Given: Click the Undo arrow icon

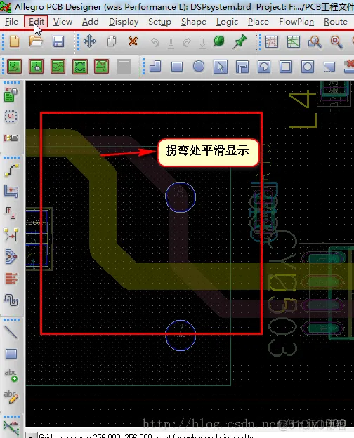Looking at the screenshot, I should [x=155, y=42].
